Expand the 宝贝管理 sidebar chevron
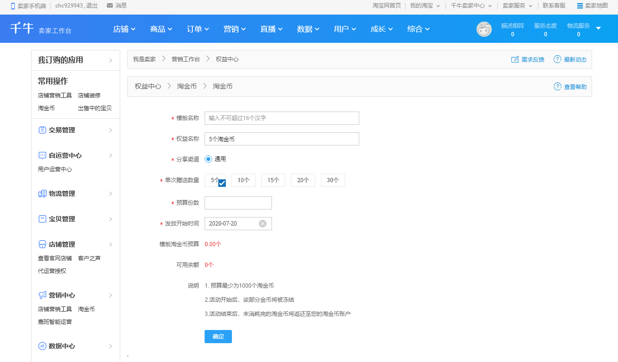Viewport: 618px width, 362px height. coord(111,219)
